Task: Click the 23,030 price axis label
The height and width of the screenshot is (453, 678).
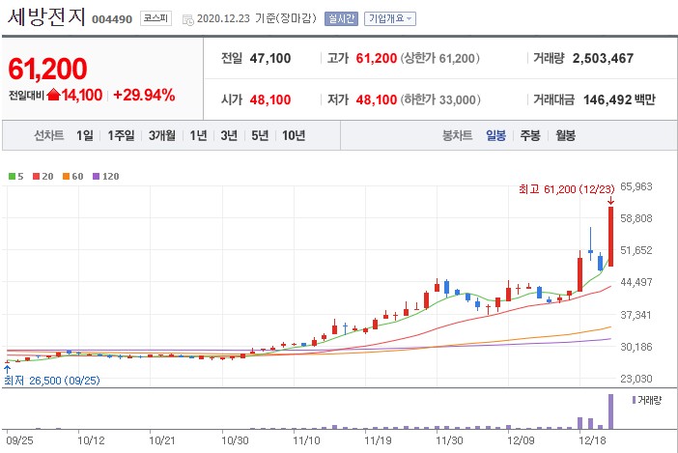Action: click(636, 379)
